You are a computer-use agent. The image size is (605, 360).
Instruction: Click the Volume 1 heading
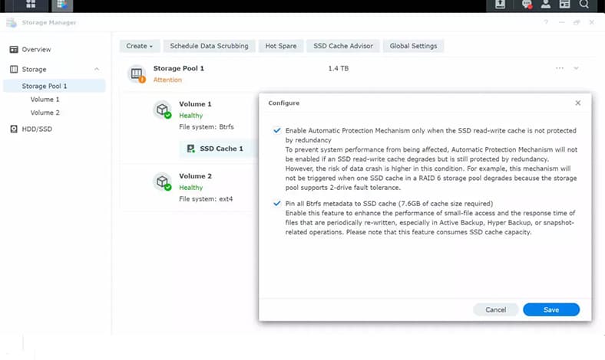(195, 104)
